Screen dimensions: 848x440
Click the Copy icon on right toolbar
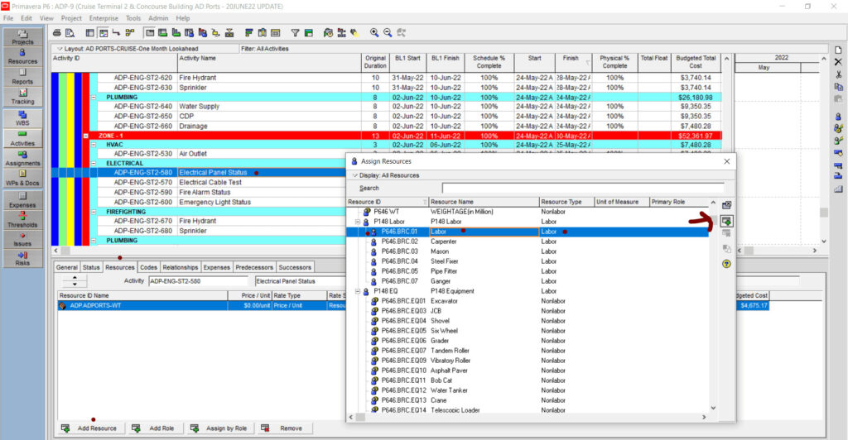[x=838, y=87]
